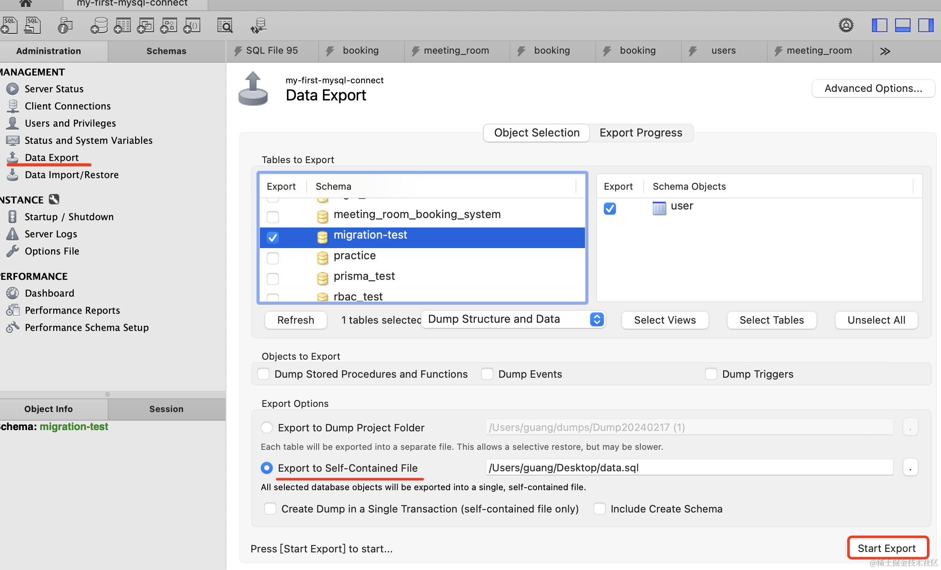Open the Dashboard performance item
This screenshot has height=570, width=941.
pos(49,293)
